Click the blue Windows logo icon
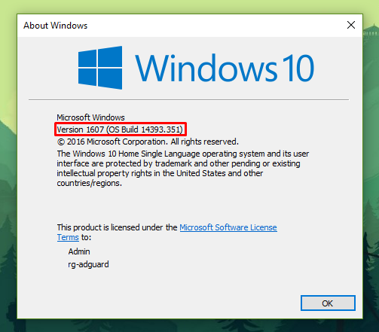The width and height of the screenshot is (379, 332). [x=100, y=68]
